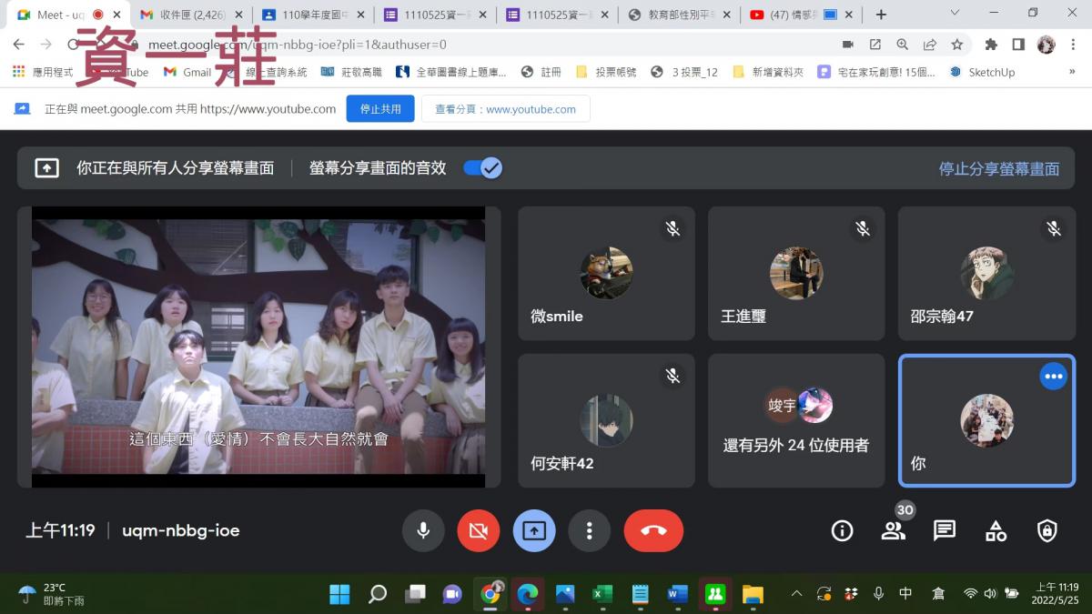Switch to the Meet tab
Viewport: 1092px width, 614px height.
click(x=69, y=15)
